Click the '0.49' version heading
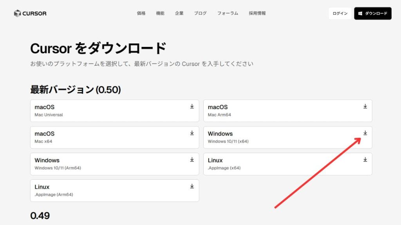The width and height of the screenshot is (401, 225). [x=40, y=216]
